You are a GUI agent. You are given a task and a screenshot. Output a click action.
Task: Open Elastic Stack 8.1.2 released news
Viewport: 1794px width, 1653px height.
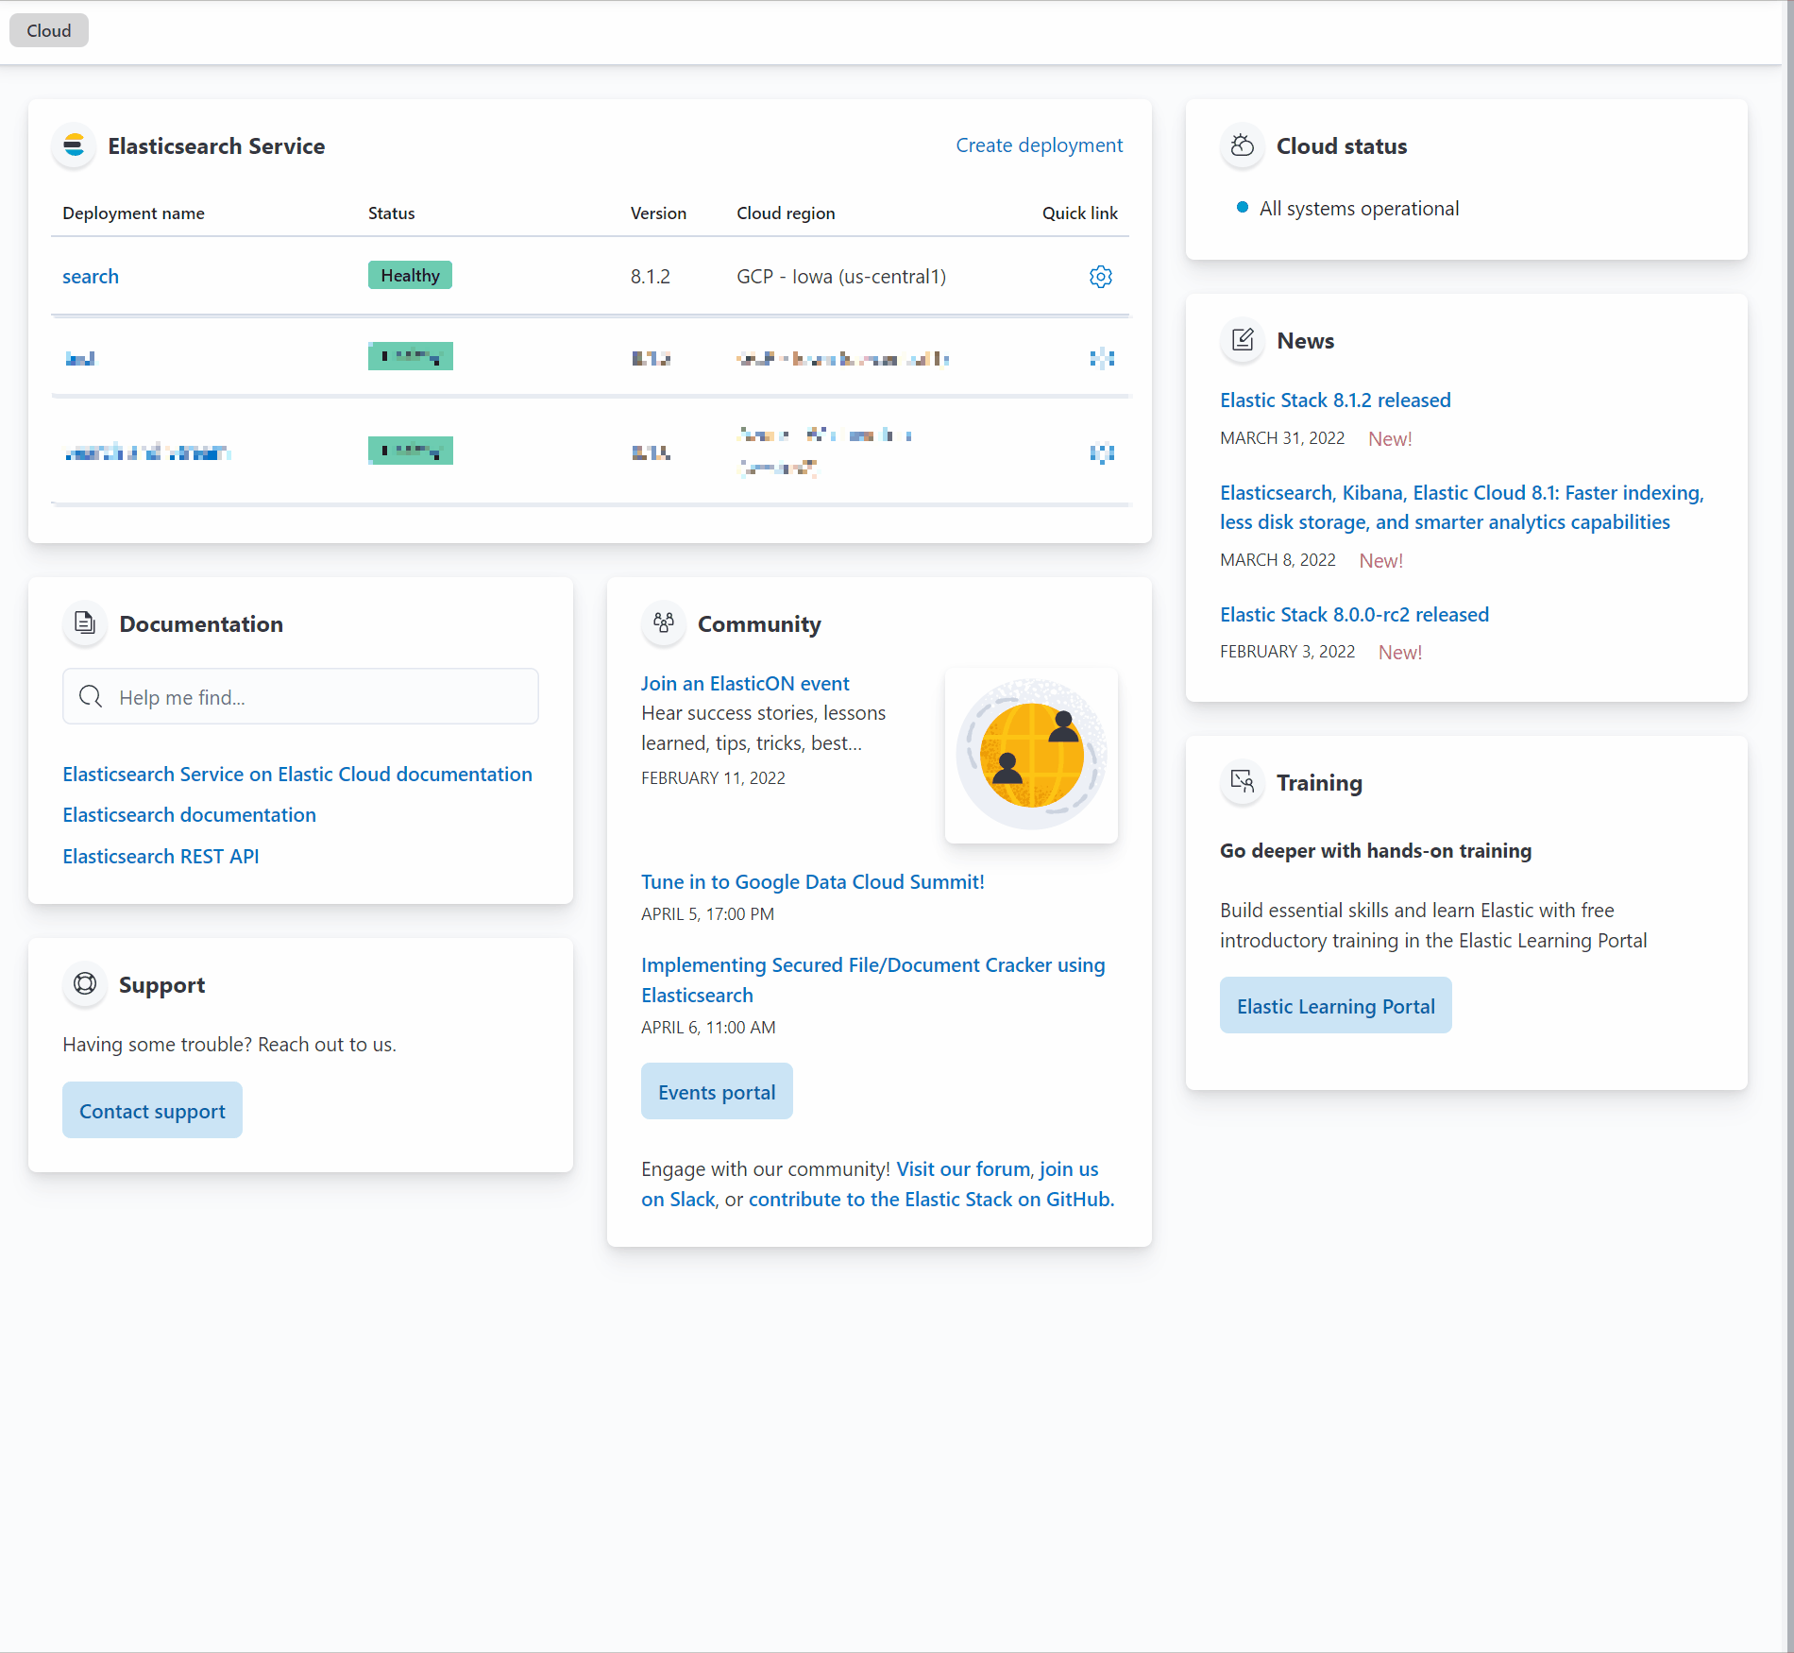pos(1335,400)
